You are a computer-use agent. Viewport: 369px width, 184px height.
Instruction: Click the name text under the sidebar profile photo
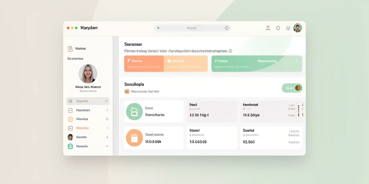coord(88,87)
